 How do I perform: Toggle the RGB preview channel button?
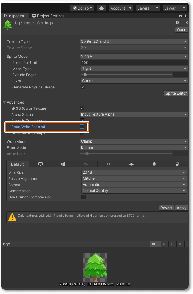coord(155,244)
